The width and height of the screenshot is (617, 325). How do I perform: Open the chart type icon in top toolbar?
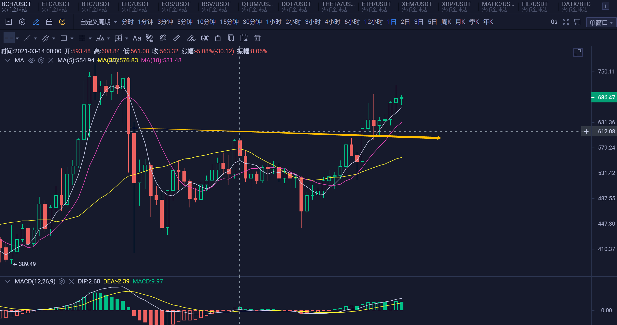(x=9, y=22)
